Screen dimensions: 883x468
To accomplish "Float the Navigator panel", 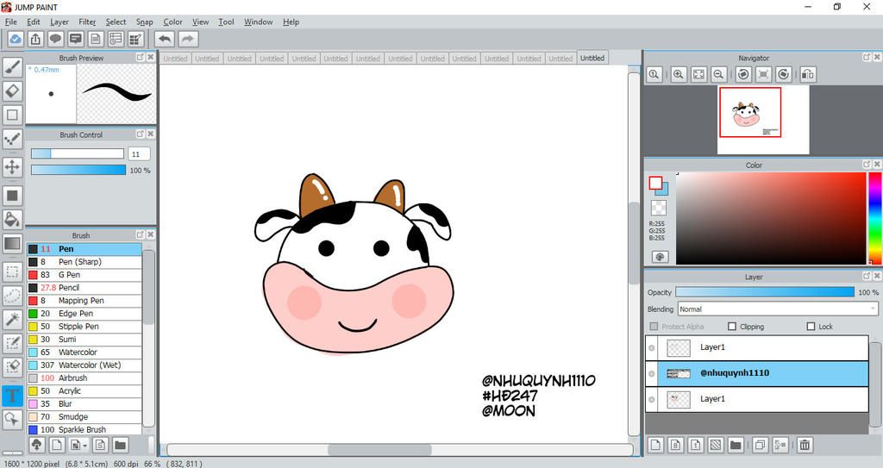I will pos(867,57).
